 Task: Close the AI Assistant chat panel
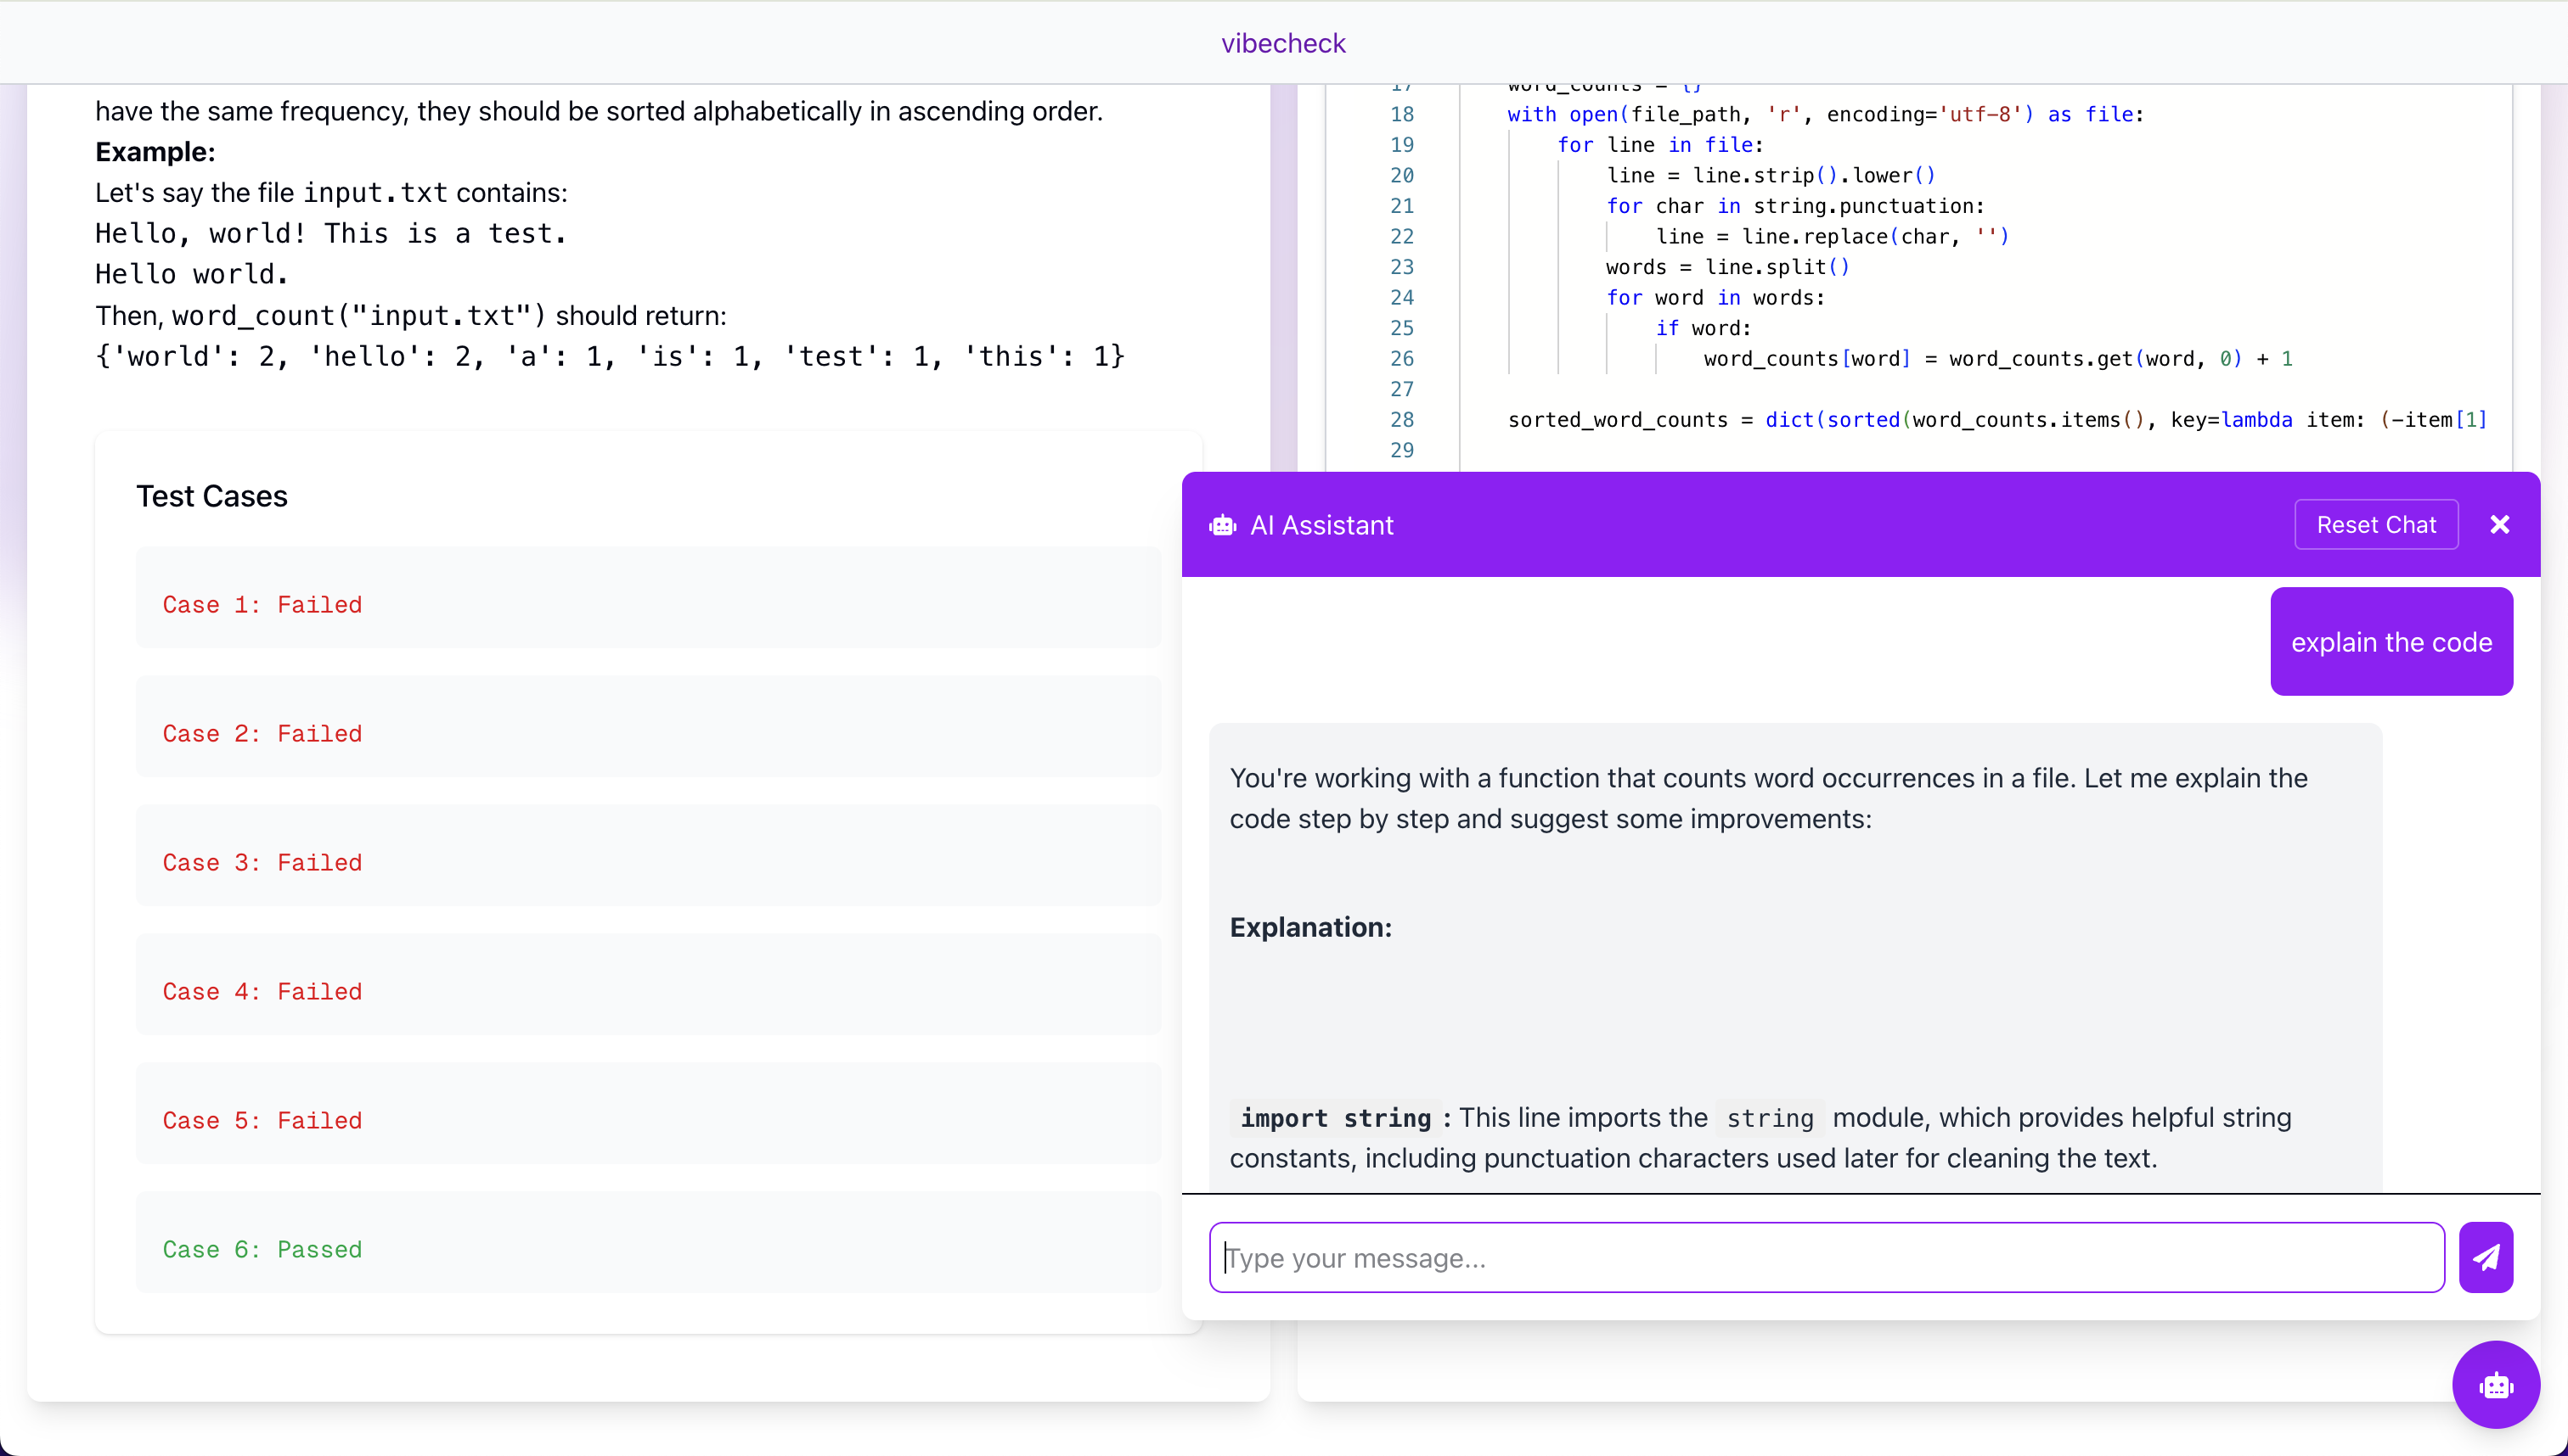coord(2499,525)
